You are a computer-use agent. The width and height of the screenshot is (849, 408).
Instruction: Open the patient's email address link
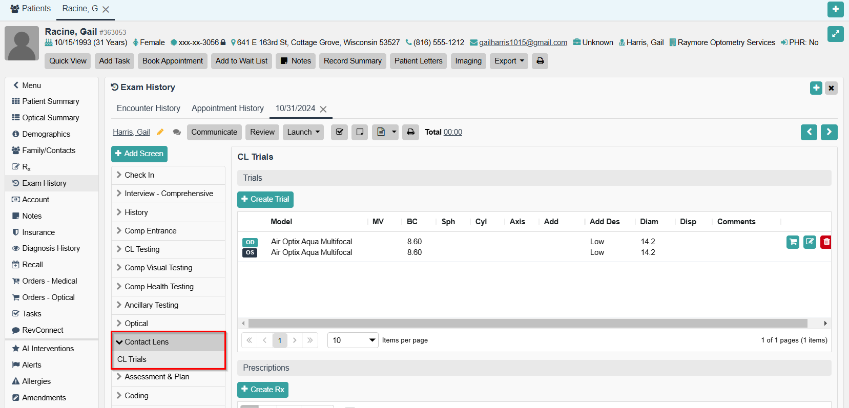pos(523,42)
